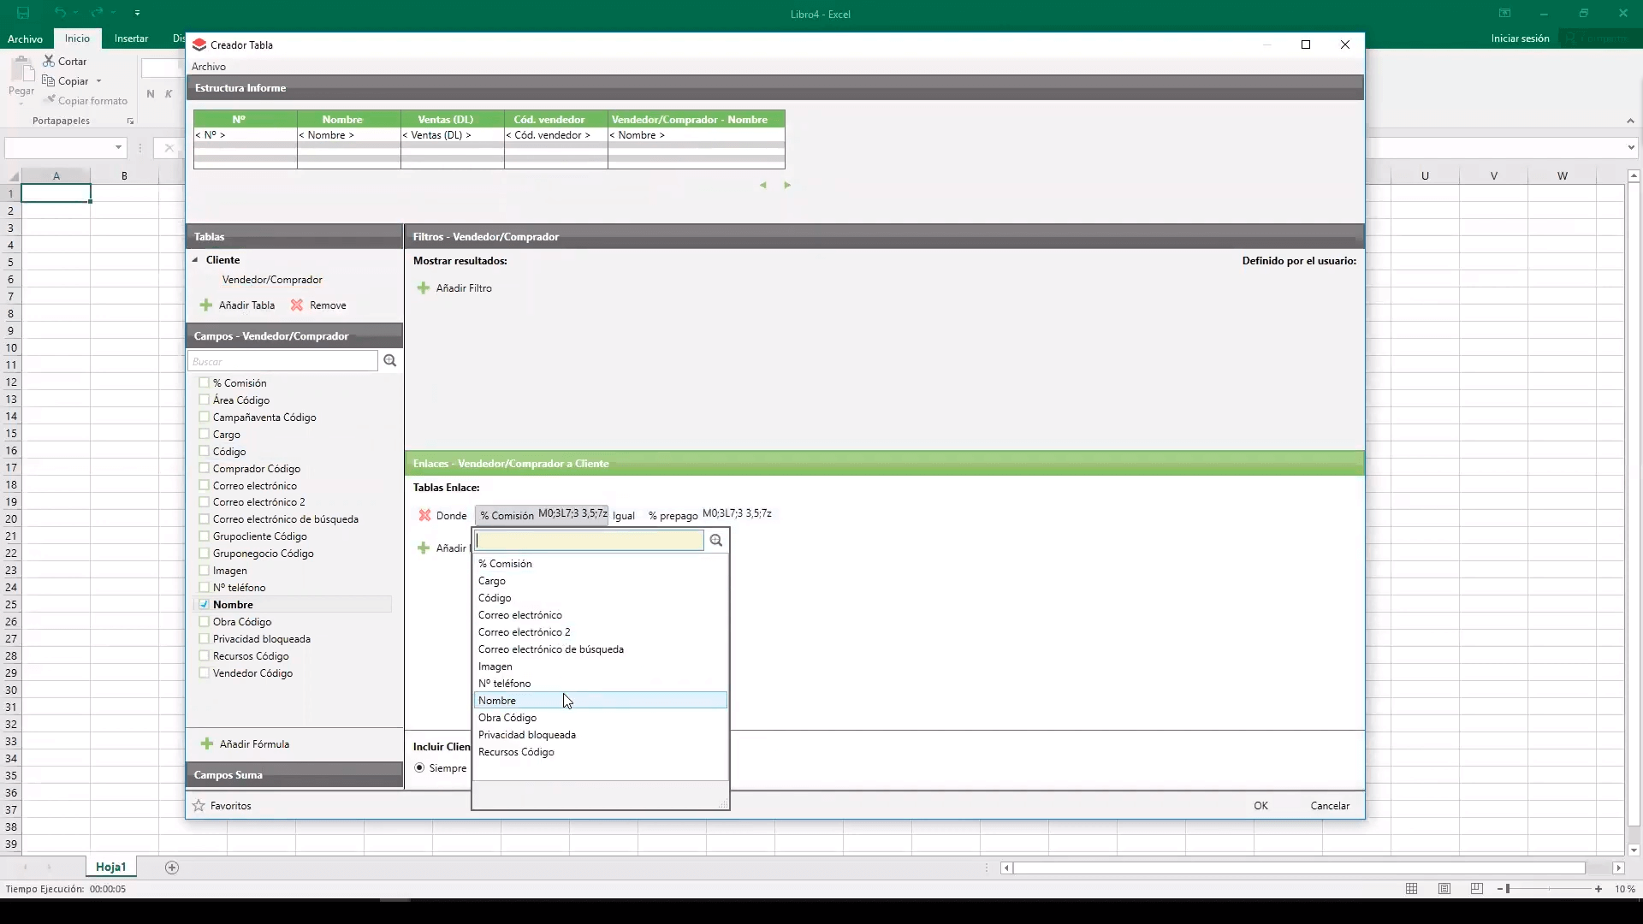The image size is (1643, 924).
Task: Click the Añadir Tabla plus icon
Action: point(206,305)
